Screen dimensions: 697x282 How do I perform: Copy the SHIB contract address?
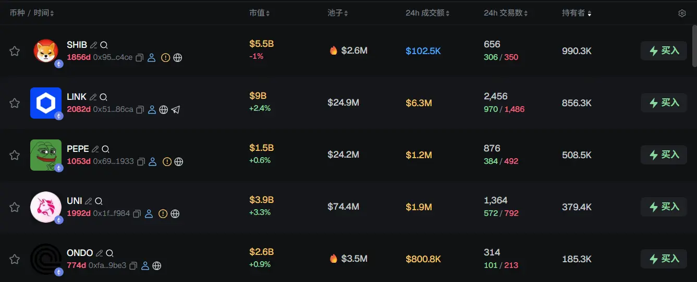pos(140,58)
